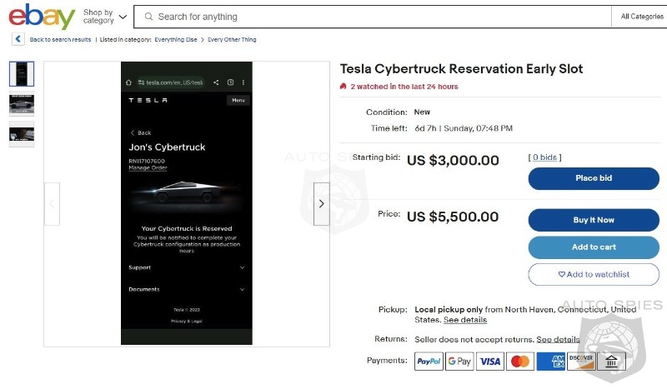
Task: Click the Mastercard payment icon
Action: (520, 361)
